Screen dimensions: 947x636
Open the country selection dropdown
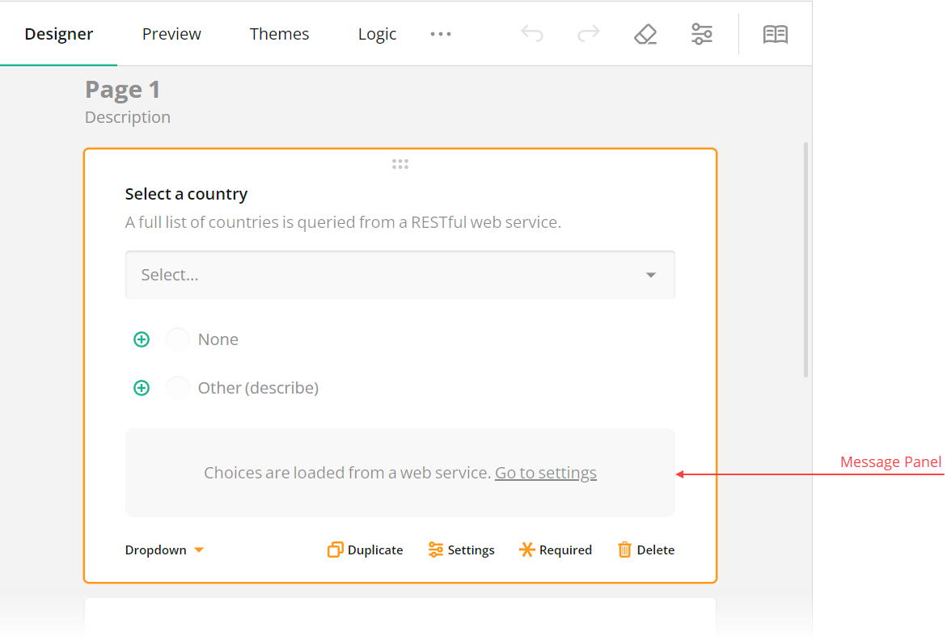tap(400, 275)
